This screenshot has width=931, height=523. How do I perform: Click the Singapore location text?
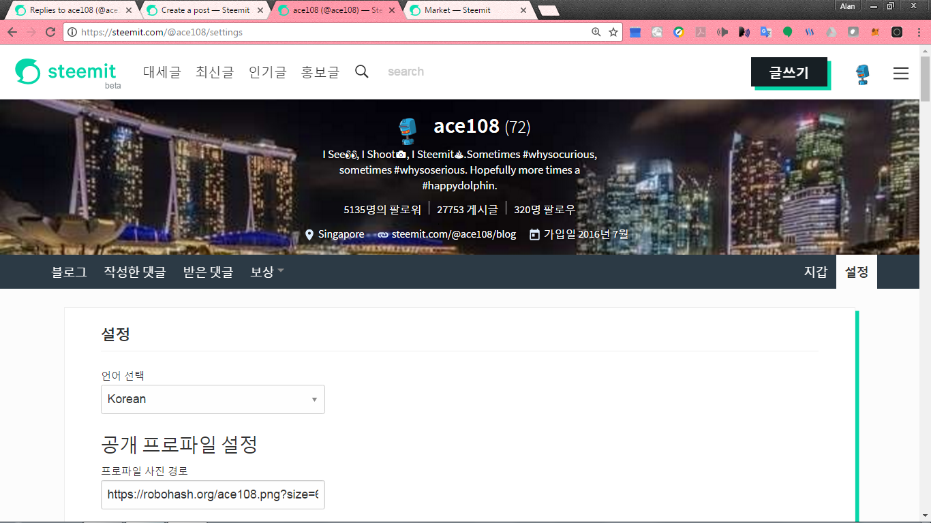[x=341, y=234]
